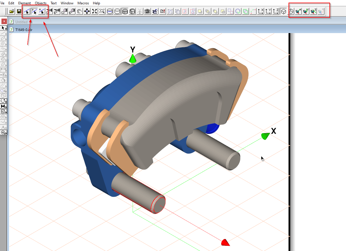Screen dimensions: 346x251
Task: Activate the mirror tool in the left sidebar
Action: 3,106
